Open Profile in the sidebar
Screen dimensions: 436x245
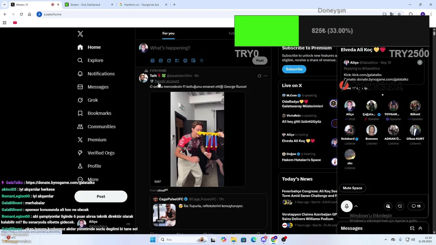pos(89,166)
